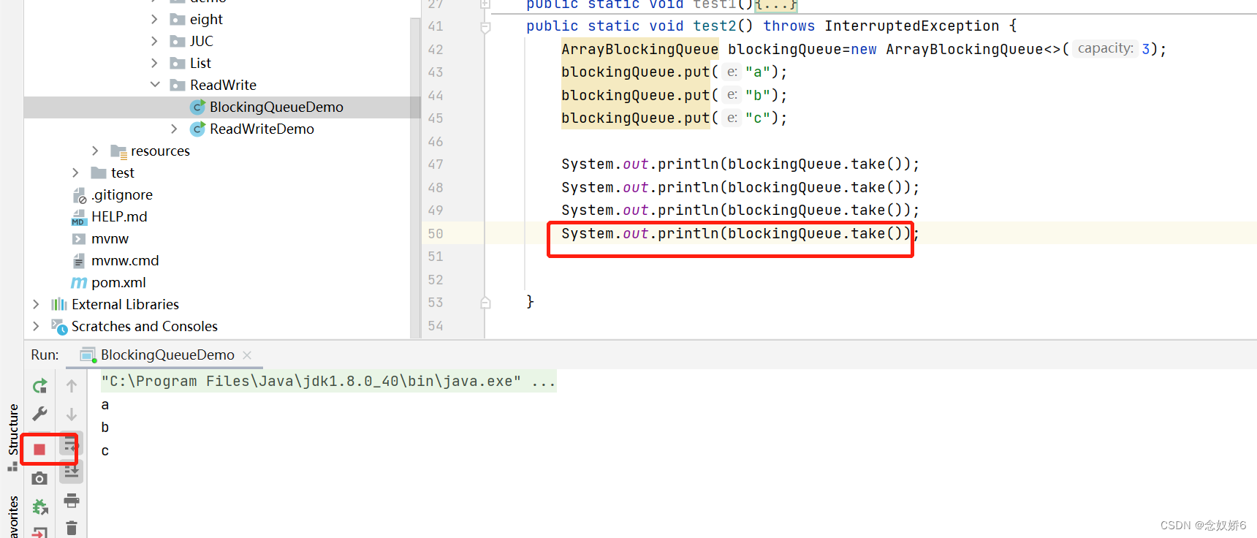
Task: Select Scratches and Consoles in project tree
Action: pyautogui.click(x=144, y=326)
